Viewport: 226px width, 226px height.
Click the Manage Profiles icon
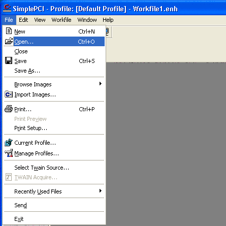tap(9, 153)
